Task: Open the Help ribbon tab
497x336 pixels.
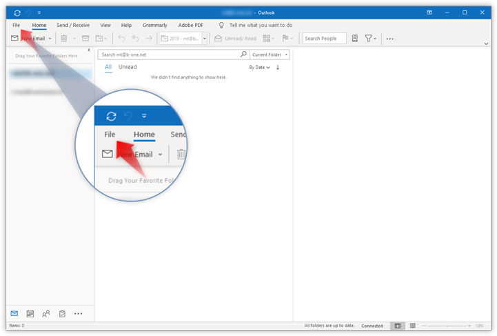Action: click(x=126, y=25)
